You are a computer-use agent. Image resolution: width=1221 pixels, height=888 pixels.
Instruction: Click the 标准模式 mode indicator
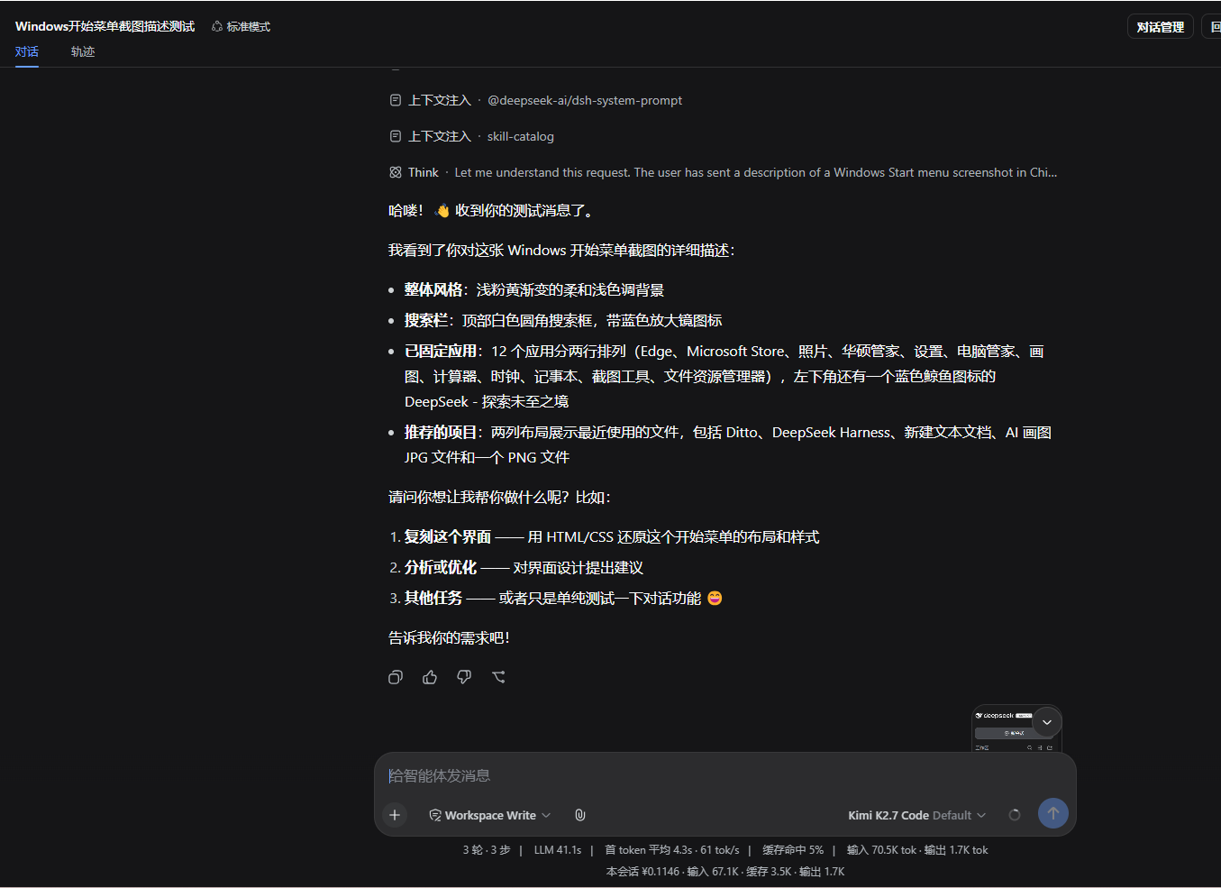241,27
